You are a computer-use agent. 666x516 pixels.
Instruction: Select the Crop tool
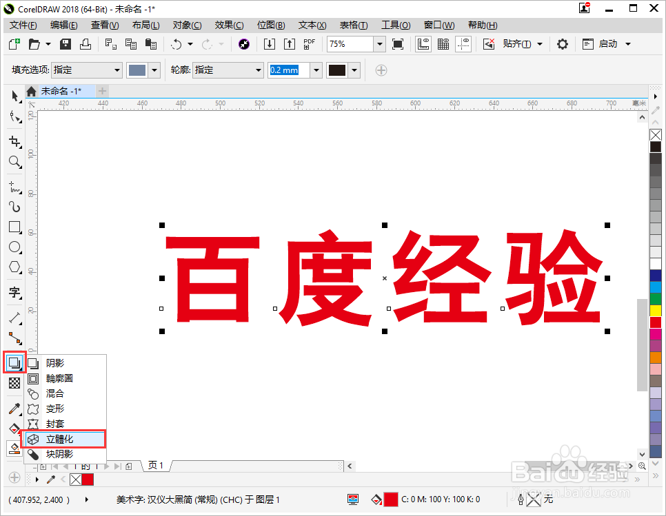(x=14, y=141)
